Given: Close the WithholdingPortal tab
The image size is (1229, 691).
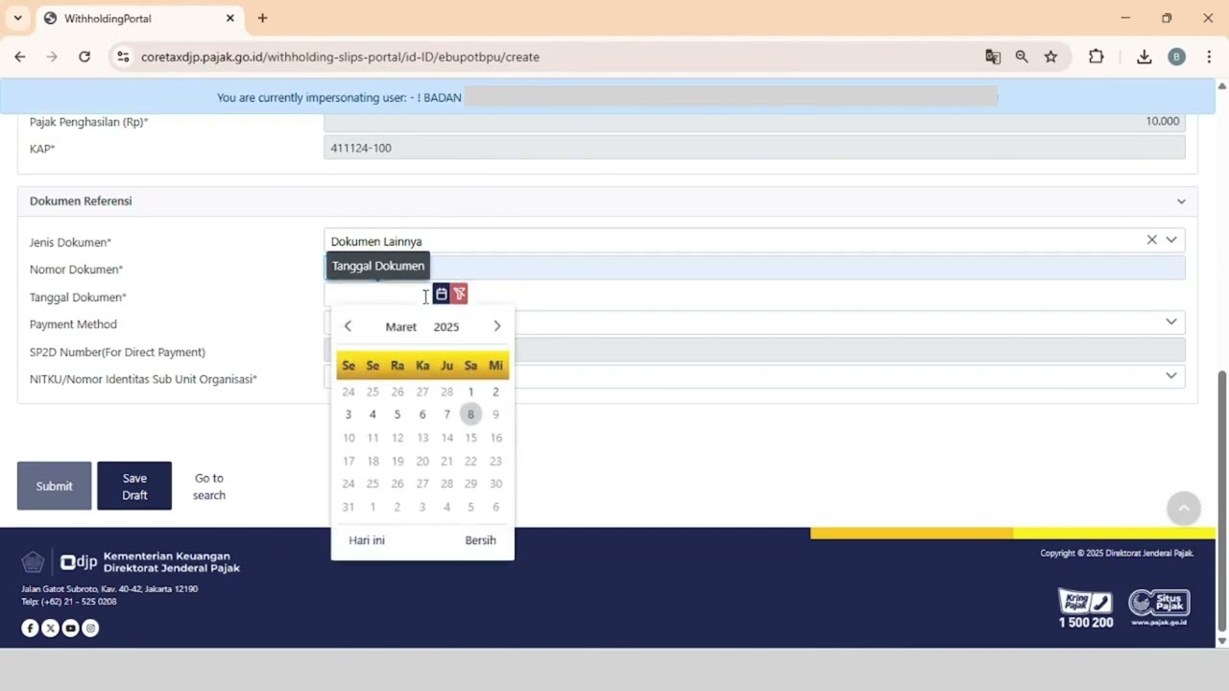Looking at the screenshot, I should 230,18.
